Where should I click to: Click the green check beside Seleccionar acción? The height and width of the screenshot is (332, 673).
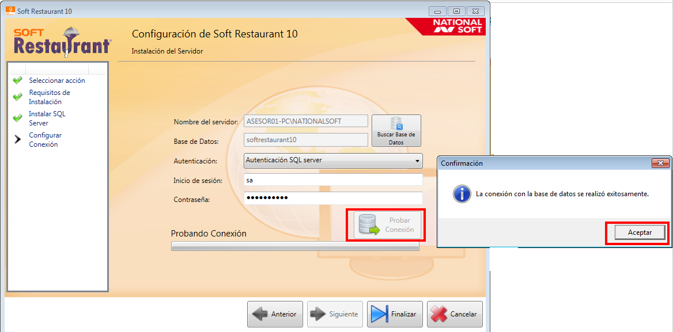18,81
